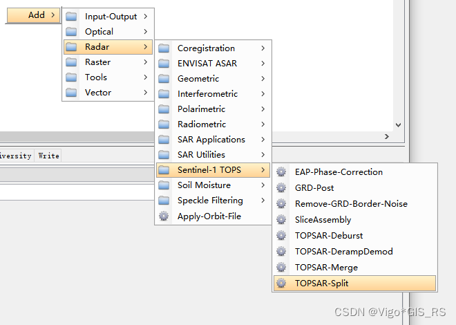Expand the Tools submenu arrow
The width and height of the screenshot is (456, 325).
[x=145, y=77]
